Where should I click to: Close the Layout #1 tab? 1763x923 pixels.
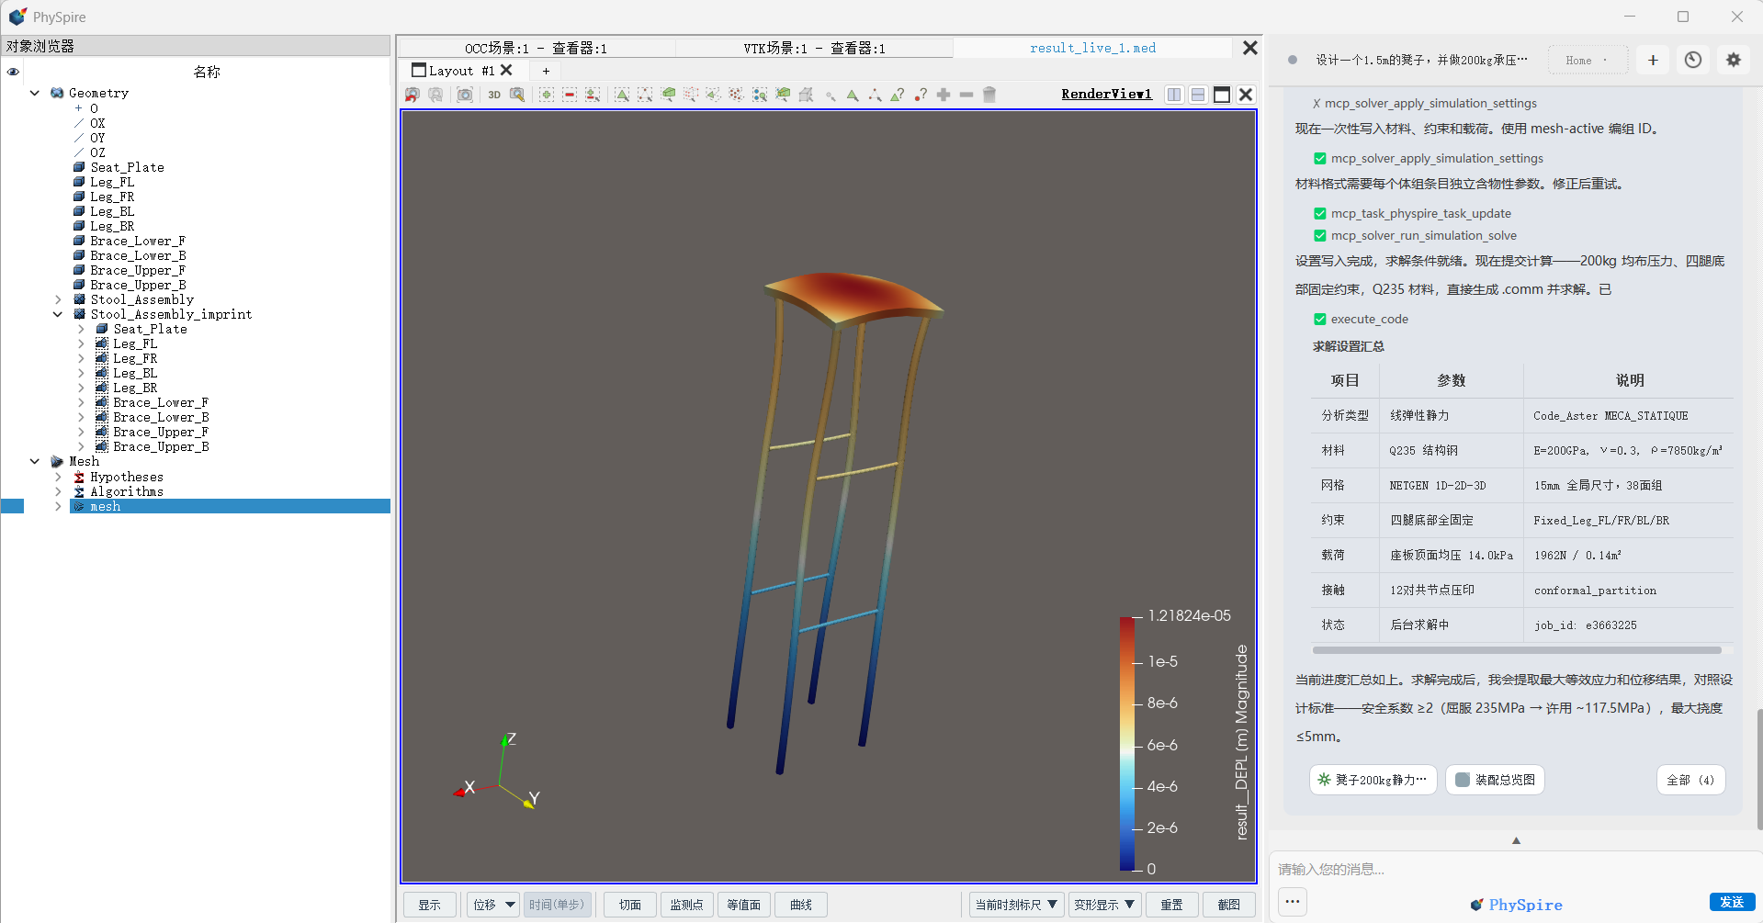tap(506, 70)
